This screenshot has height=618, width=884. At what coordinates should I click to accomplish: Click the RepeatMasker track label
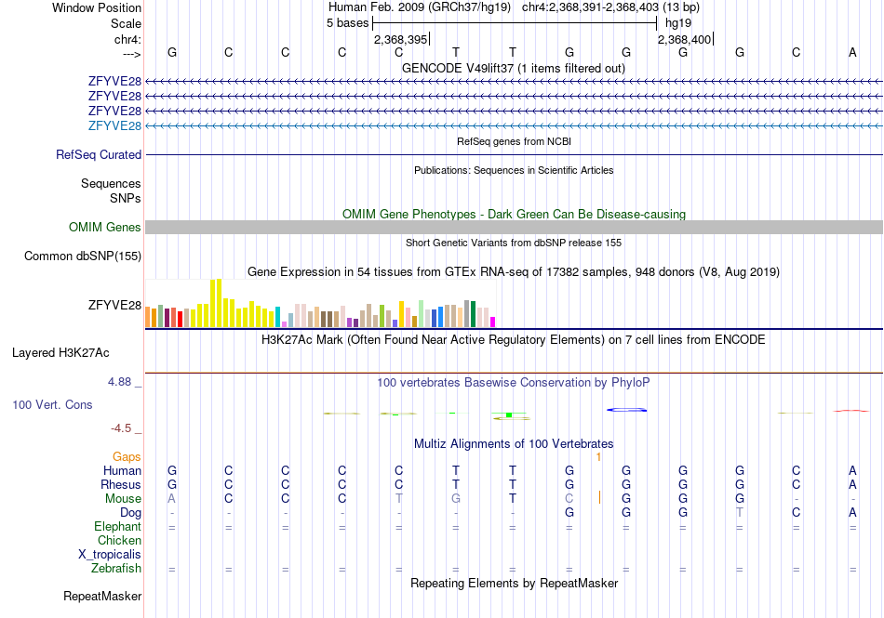pos(102,596)
